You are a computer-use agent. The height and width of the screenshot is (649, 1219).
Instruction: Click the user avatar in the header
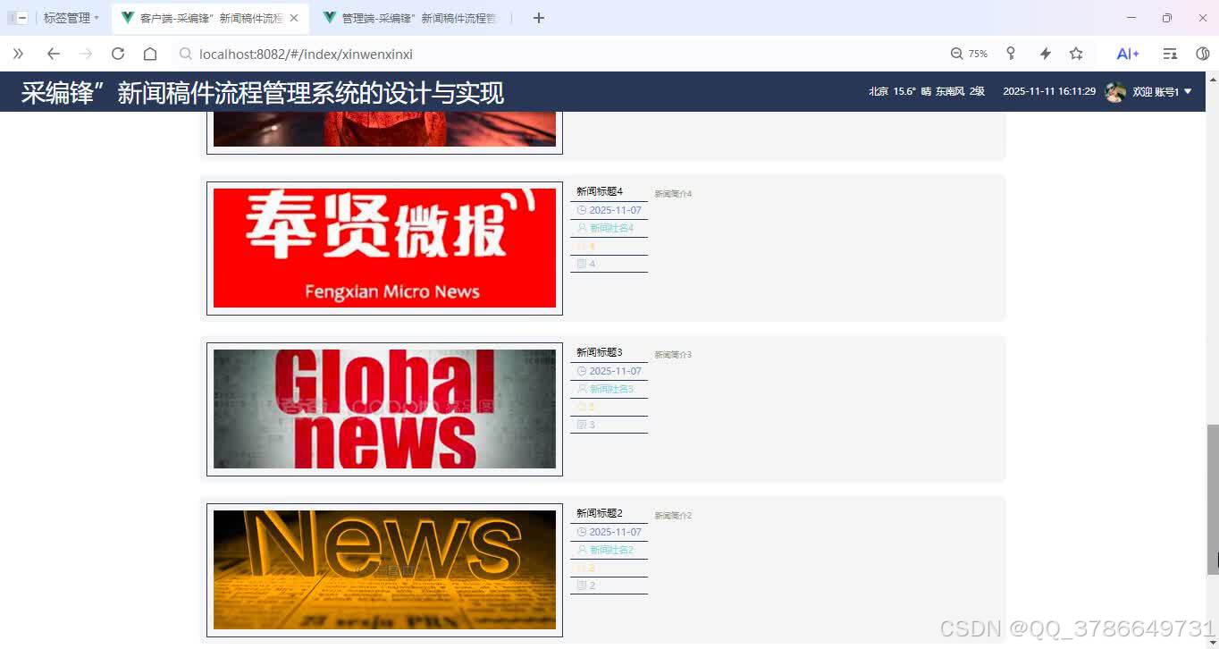(1115, 91)
